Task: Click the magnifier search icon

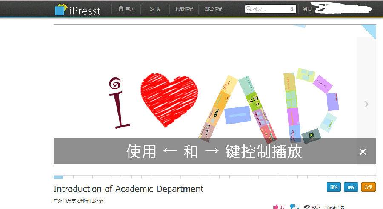Action: click(249, 9)
